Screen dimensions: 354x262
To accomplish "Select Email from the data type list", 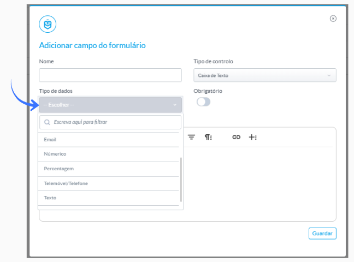I will (x=108, y=140).
